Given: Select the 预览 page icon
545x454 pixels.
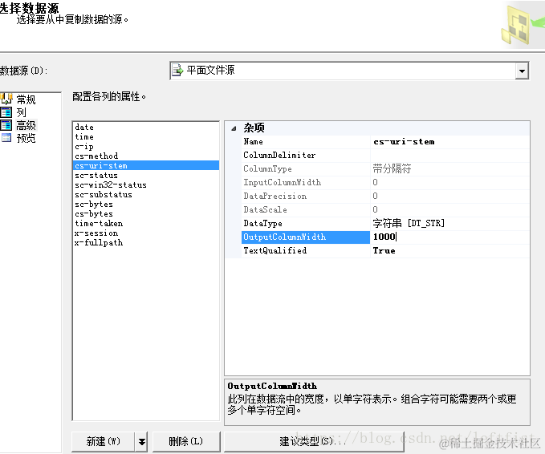Looking at the screenshot, I should point(6,138).
